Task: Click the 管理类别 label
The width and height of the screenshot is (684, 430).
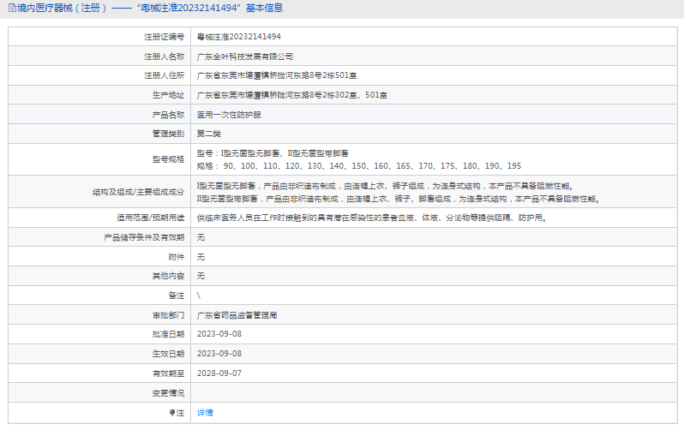Action: tap(168, 134)
